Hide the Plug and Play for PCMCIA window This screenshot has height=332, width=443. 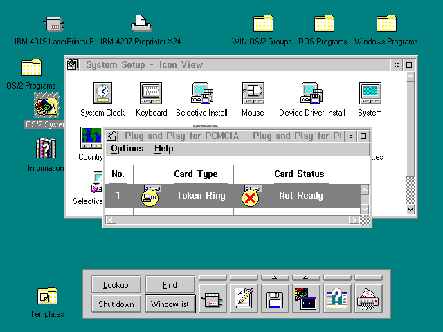coord(351,136)
